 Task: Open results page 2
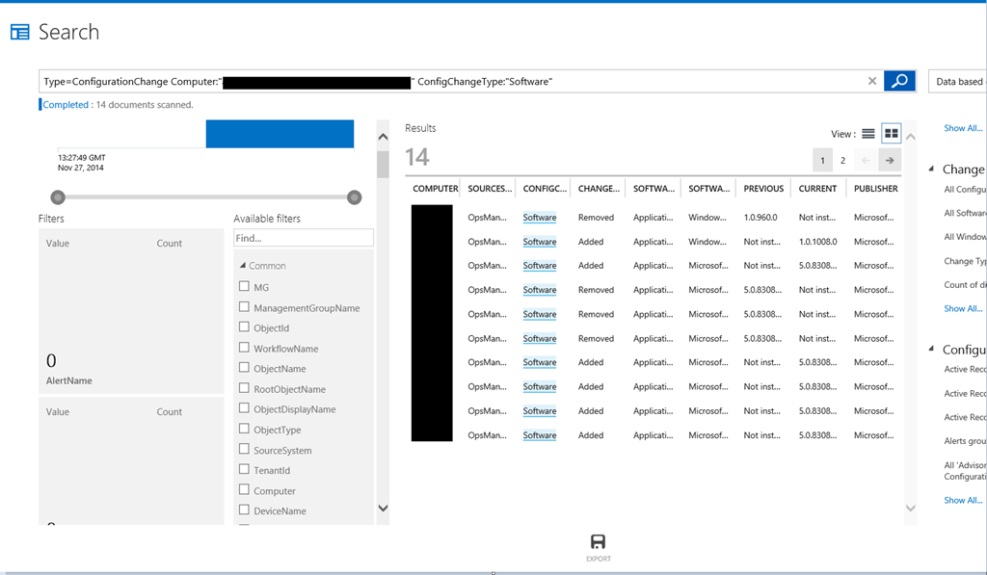[x=842, y=161]
